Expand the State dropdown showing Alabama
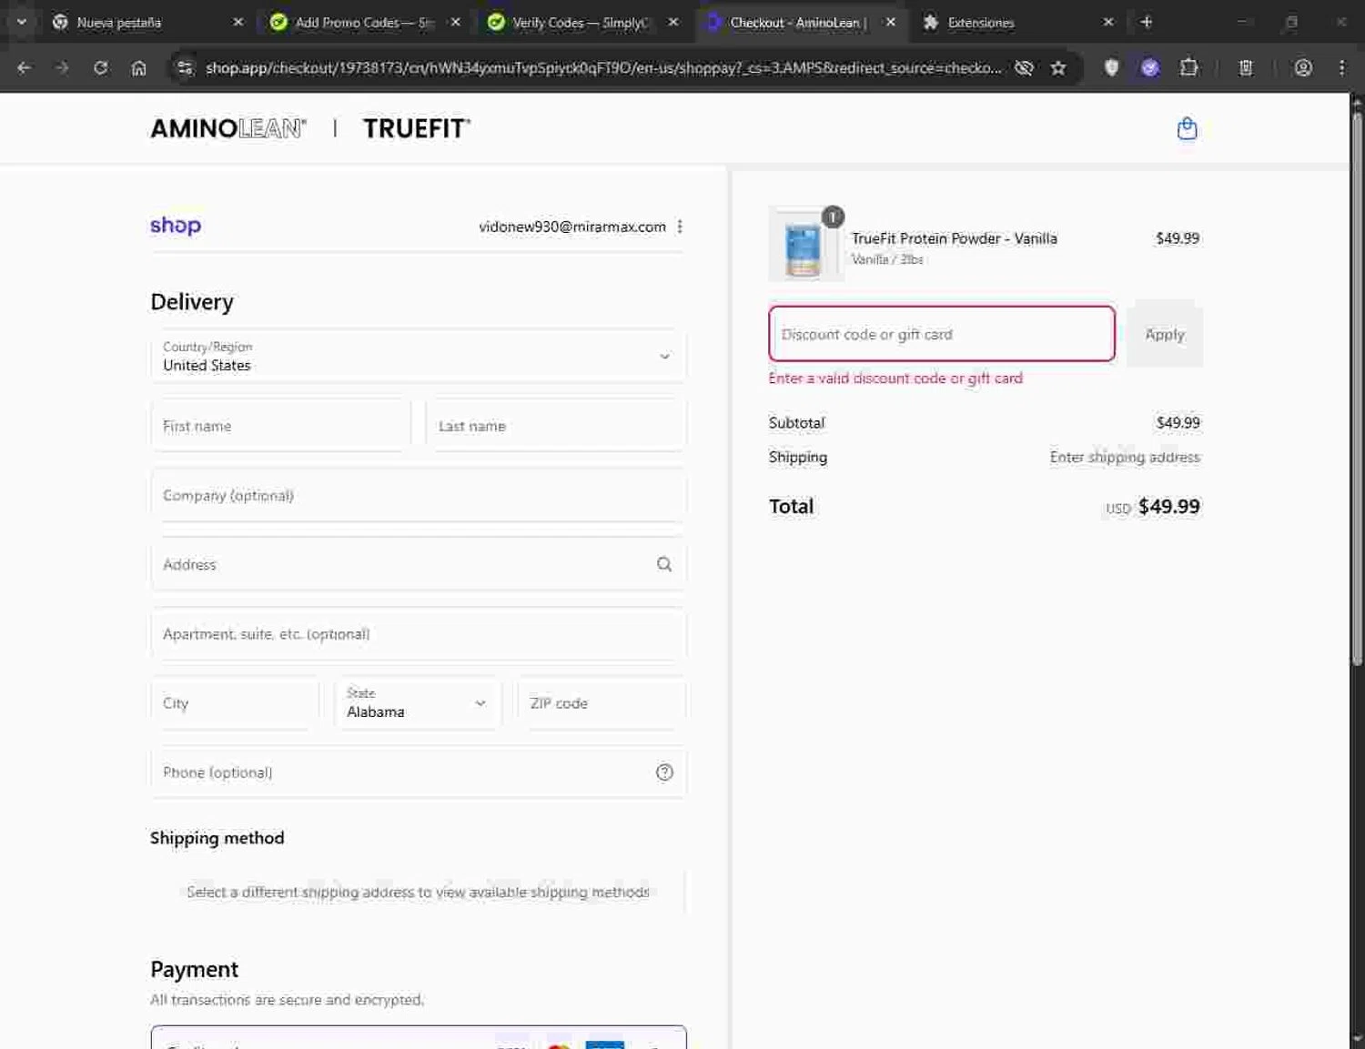The width and height of the screenshot is (1365, 1049). [418, 703]
